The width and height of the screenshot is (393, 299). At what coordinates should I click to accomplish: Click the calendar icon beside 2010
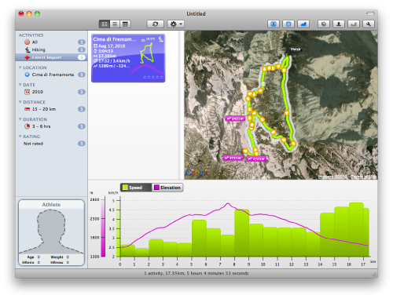tap(27, 92)
